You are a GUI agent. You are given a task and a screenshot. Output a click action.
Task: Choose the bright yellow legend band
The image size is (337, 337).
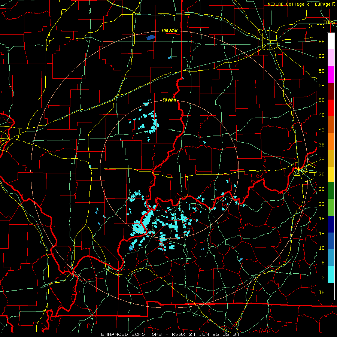(x=331, y=174)
